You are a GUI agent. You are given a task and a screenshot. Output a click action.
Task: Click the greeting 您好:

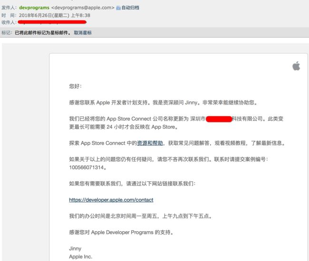(75, 86)
